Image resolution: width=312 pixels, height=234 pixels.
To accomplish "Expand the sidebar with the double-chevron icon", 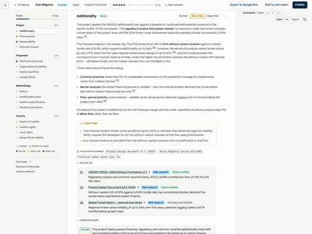I will point(6,5).
